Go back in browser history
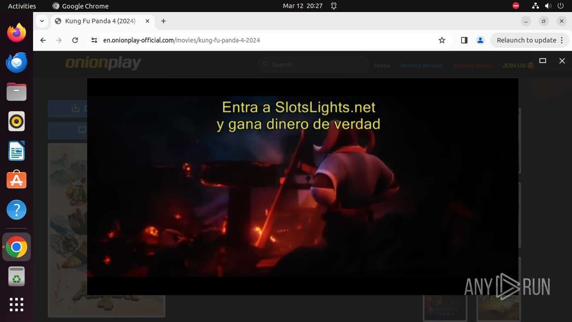The image size is (572, 322). (x=43, y=40)
